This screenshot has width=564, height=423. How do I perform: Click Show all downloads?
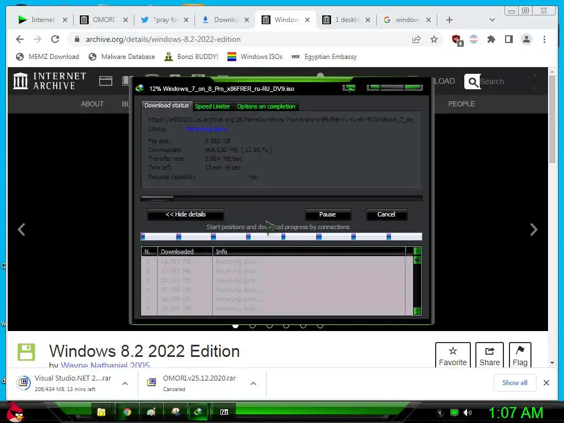[515, 383]
